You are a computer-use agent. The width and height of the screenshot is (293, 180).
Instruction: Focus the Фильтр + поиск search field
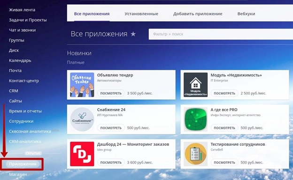(221, 34)
